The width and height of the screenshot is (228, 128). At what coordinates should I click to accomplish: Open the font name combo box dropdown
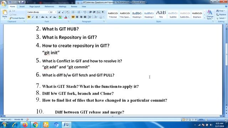(x=48, y=12)
